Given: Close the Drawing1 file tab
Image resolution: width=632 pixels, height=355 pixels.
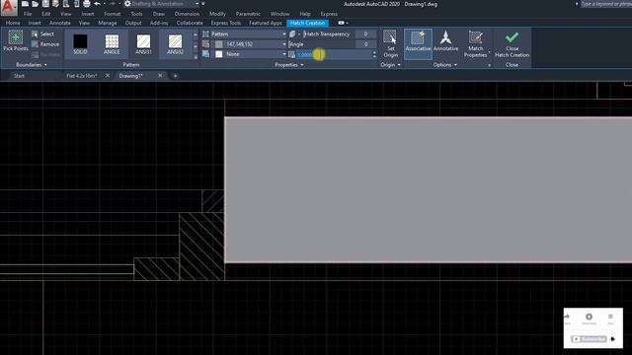Looking at the screenshot, I should [x=160, y=76].
